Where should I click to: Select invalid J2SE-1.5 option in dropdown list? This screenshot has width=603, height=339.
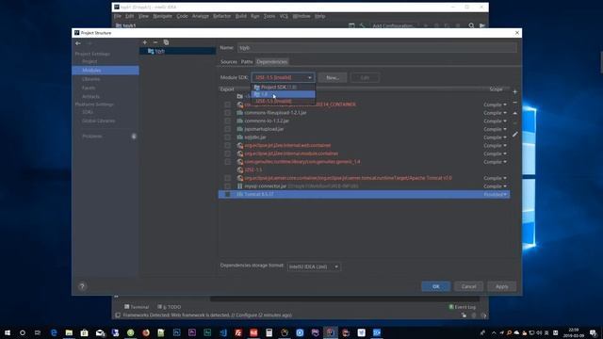[283, 101]
